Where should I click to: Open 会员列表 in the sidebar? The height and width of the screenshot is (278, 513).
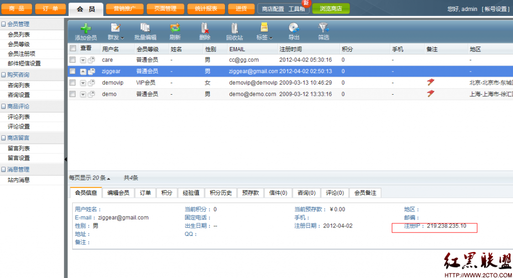click(19, 35)
